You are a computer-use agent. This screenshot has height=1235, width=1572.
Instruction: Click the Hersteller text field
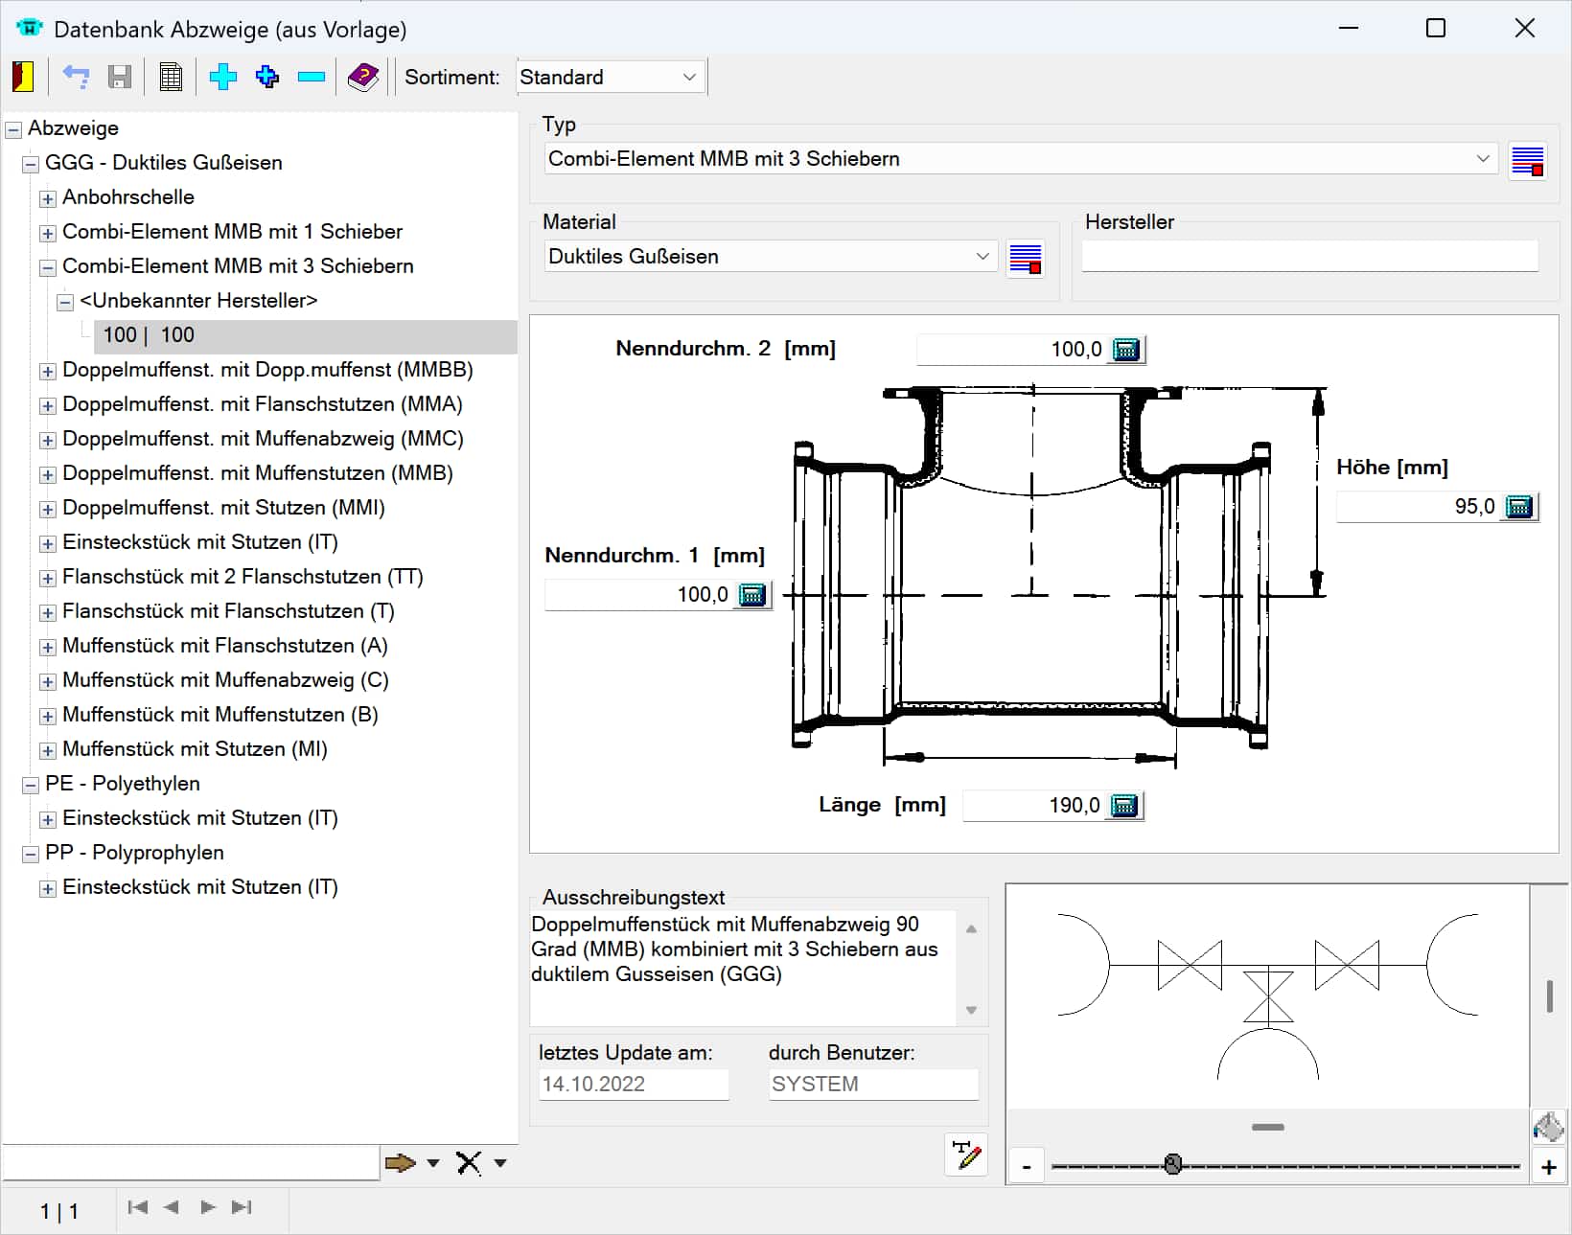1309,257
